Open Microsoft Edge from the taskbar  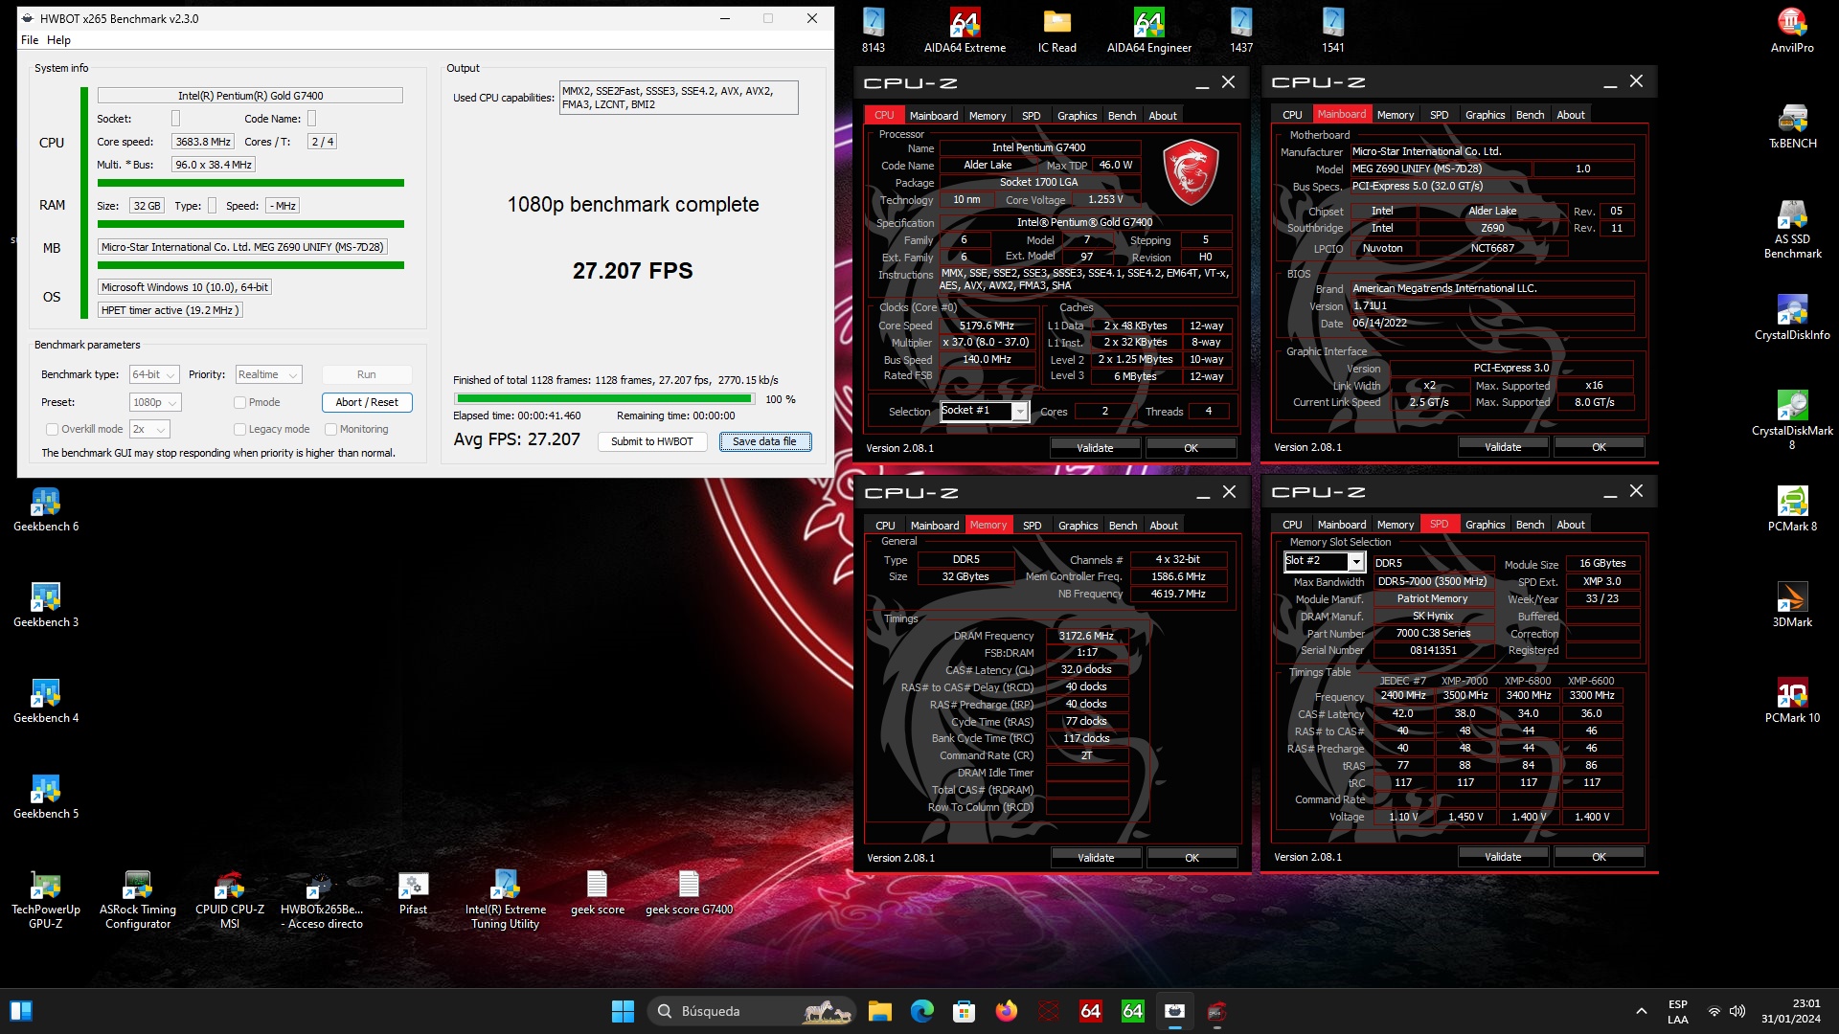point(921,1011)
